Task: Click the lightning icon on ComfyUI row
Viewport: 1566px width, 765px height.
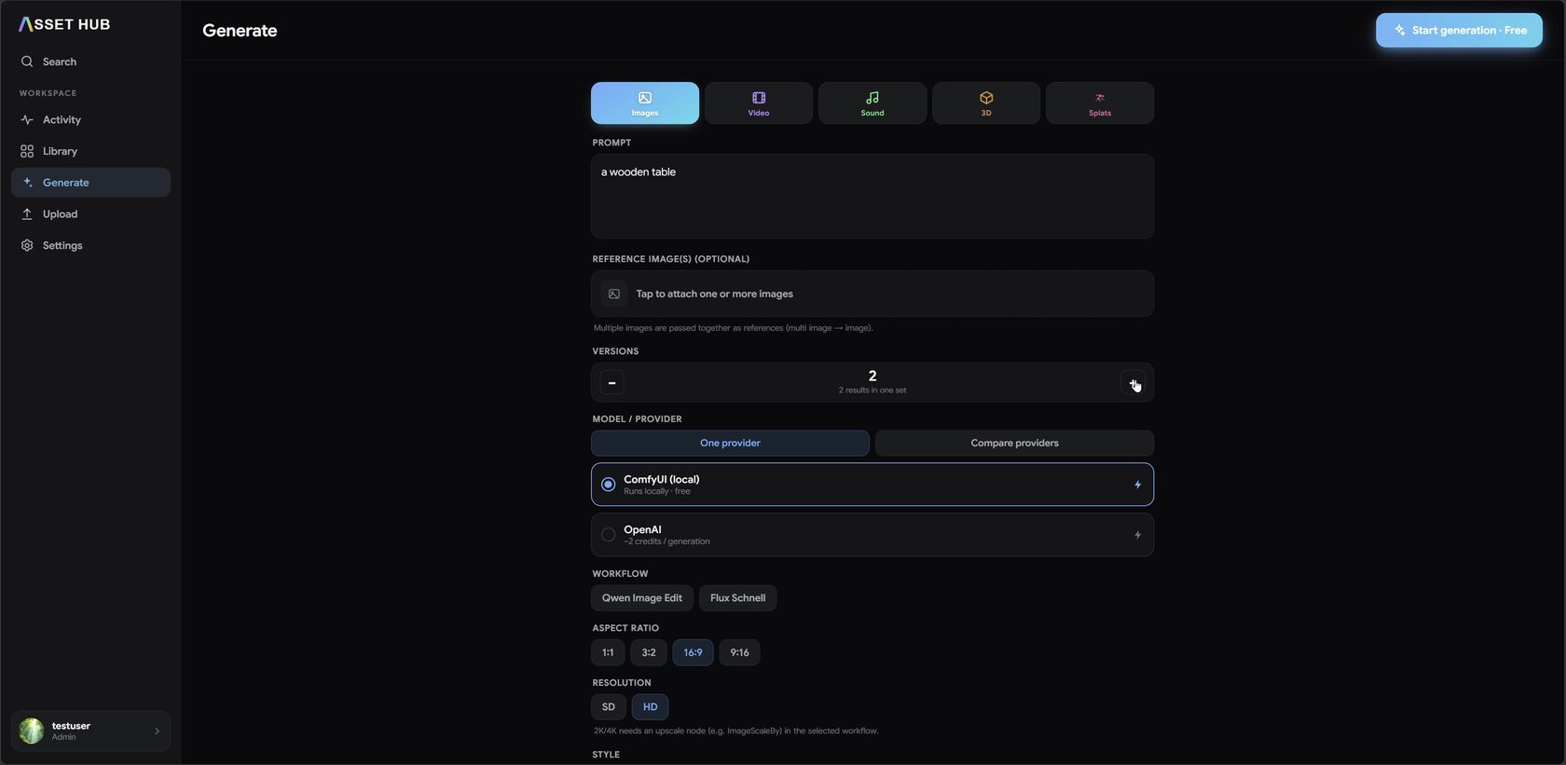Action: (1137, 485)
